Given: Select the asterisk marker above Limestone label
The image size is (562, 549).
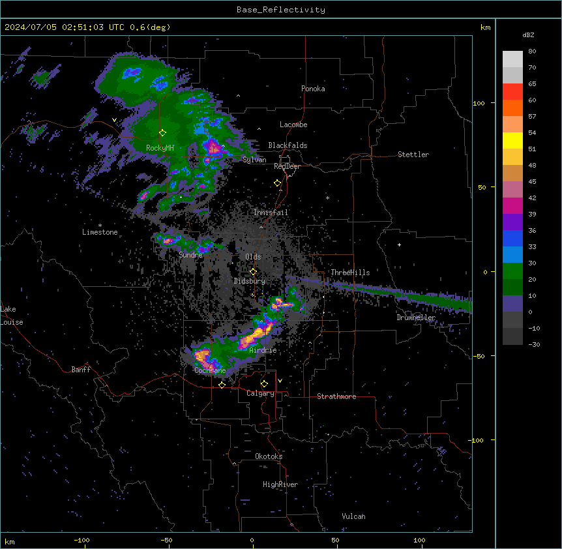Looking at the screenshot, I should [100, 226].
